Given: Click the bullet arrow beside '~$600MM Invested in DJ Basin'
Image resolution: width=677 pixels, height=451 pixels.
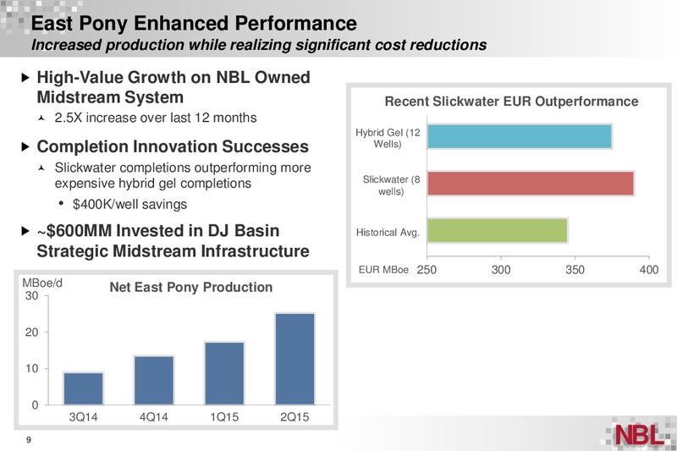Looking at the screenshot, I should coord(25,231).
